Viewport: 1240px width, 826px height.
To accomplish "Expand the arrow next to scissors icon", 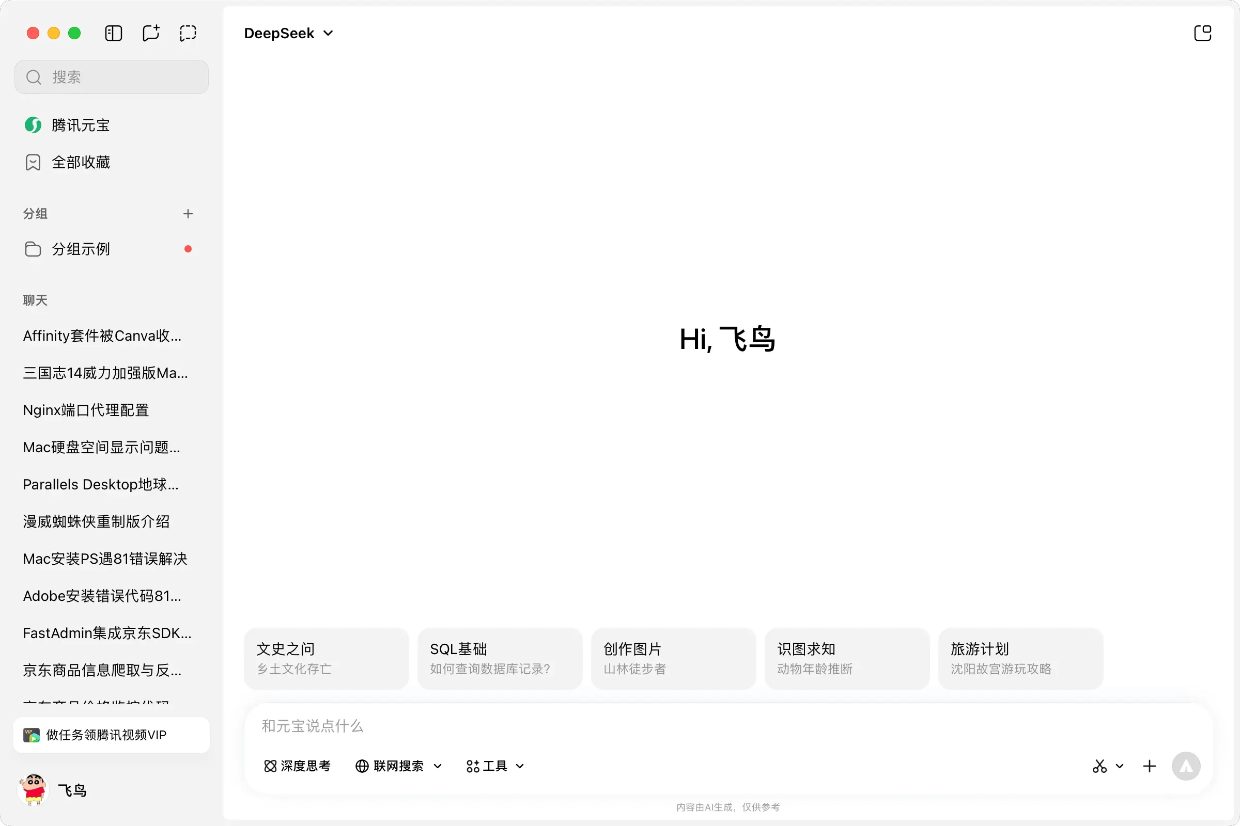I will pos(1119,766).
